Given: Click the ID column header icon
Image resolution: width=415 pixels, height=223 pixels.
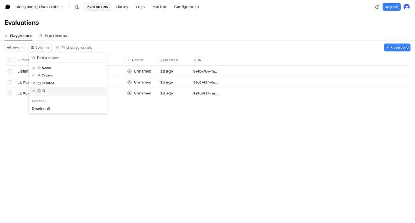Looking at the screenshot, I should coord(195,60).
